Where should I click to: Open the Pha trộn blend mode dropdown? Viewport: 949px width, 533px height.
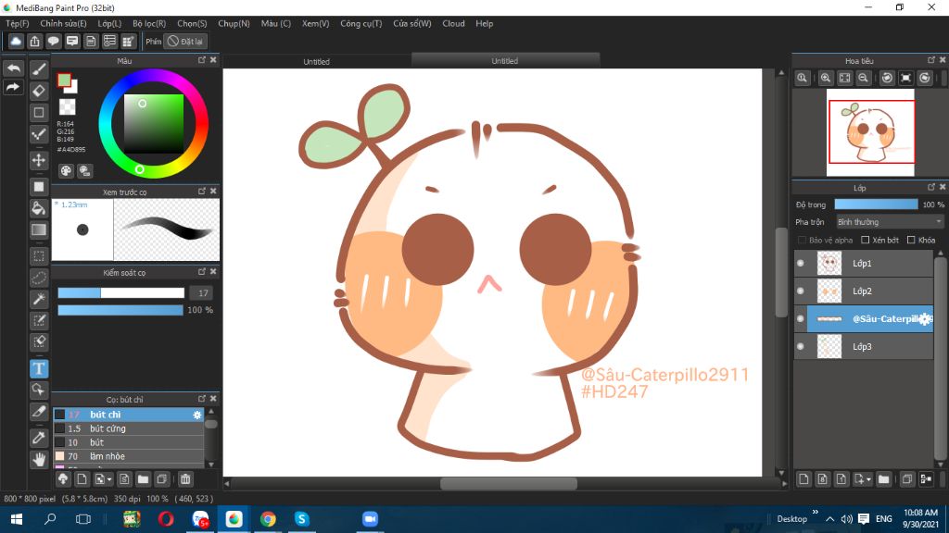[x=890, y=222]
